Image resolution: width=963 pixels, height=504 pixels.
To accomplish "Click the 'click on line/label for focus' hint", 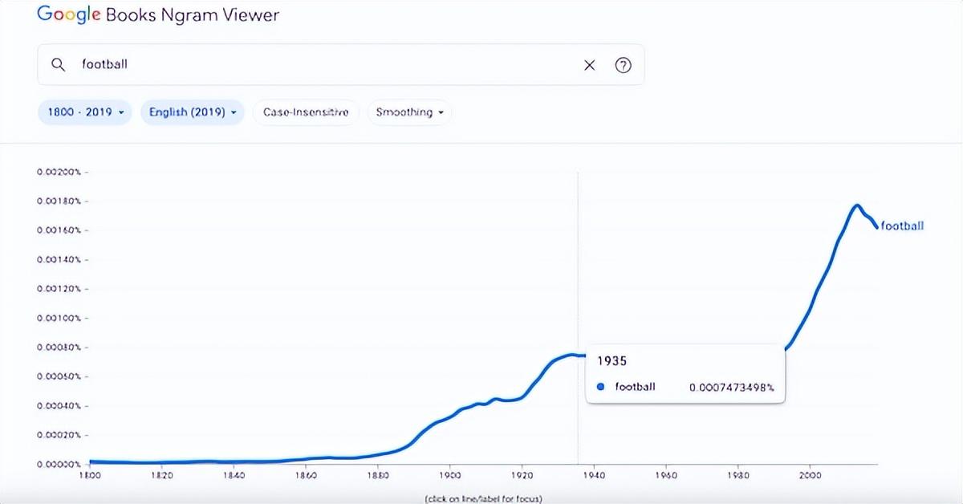I will click(x=483, y=498).
